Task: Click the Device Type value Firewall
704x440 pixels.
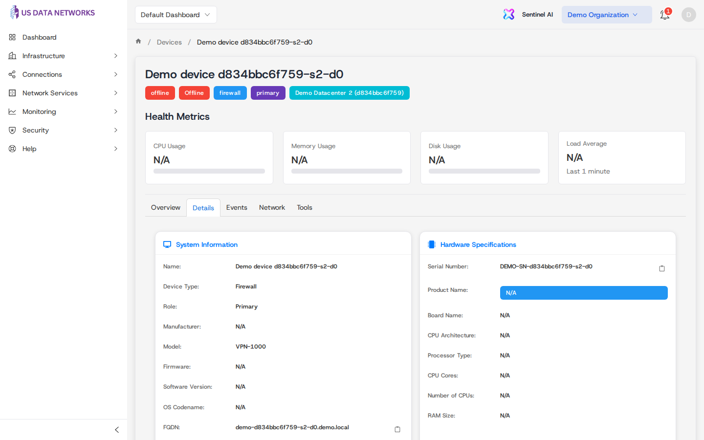Action: point(246,286)
